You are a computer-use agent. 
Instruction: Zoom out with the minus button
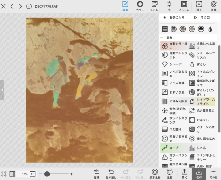pyautogui.click(x=40, y=174)
